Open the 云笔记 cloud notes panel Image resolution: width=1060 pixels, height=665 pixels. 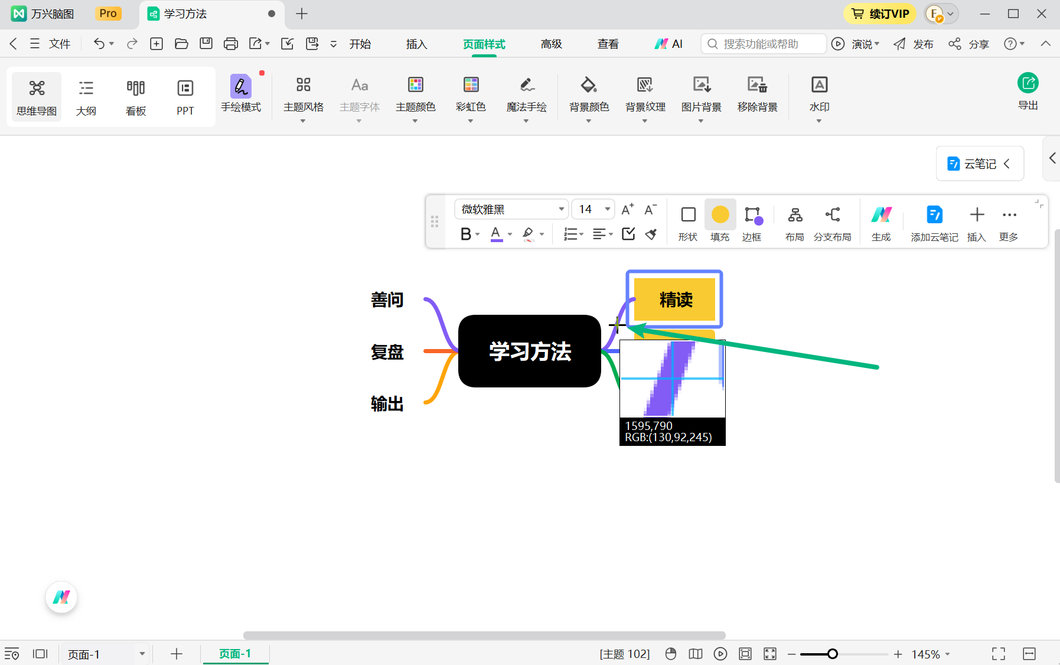pos(980,164)
